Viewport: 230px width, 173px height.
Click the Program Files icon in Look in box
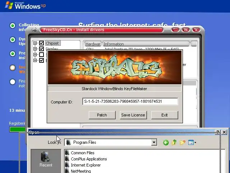[x=68, y=142]
